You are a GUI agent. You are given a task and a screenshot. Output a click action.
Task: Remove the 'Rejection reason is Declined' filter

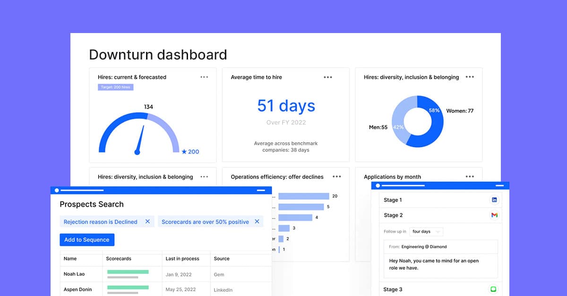[148, 221]
